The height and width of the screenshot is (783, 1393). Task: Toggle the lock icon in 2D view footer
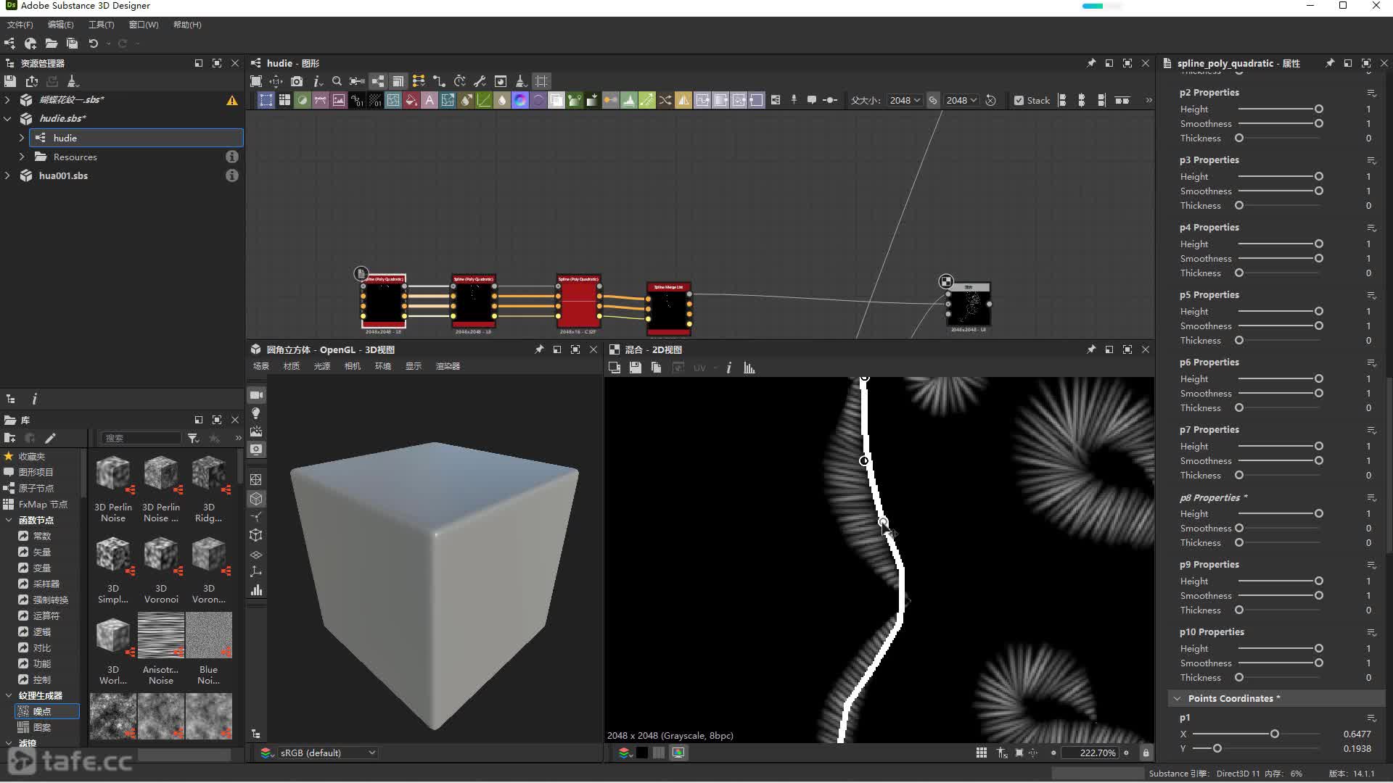coord(1146,753)
